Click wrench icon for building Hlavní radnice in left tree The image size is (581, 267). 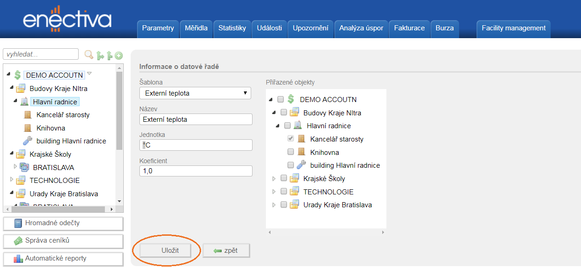click(x=28, y=141)
